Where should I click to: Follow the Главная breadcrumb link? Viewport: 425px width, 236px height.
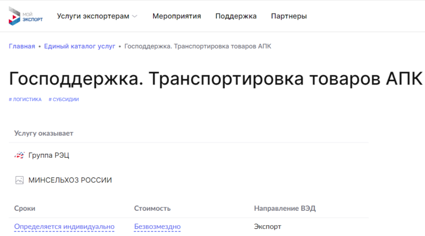[x=22, y=46]
